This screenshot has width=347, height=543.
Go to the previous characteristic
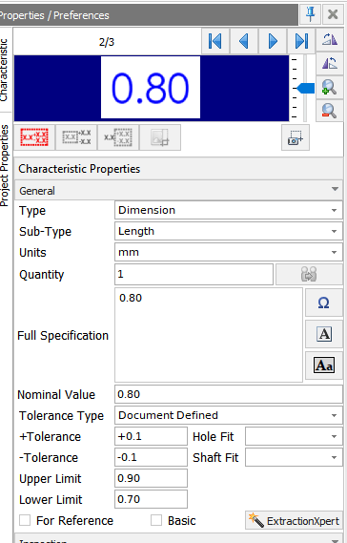pyautogui.click(x=244, y=41)
